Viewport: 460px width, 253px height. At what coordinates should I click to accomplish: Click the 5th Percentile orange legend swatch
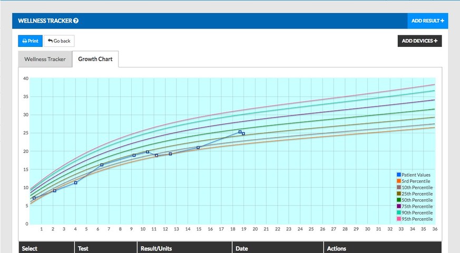[399, 181]
